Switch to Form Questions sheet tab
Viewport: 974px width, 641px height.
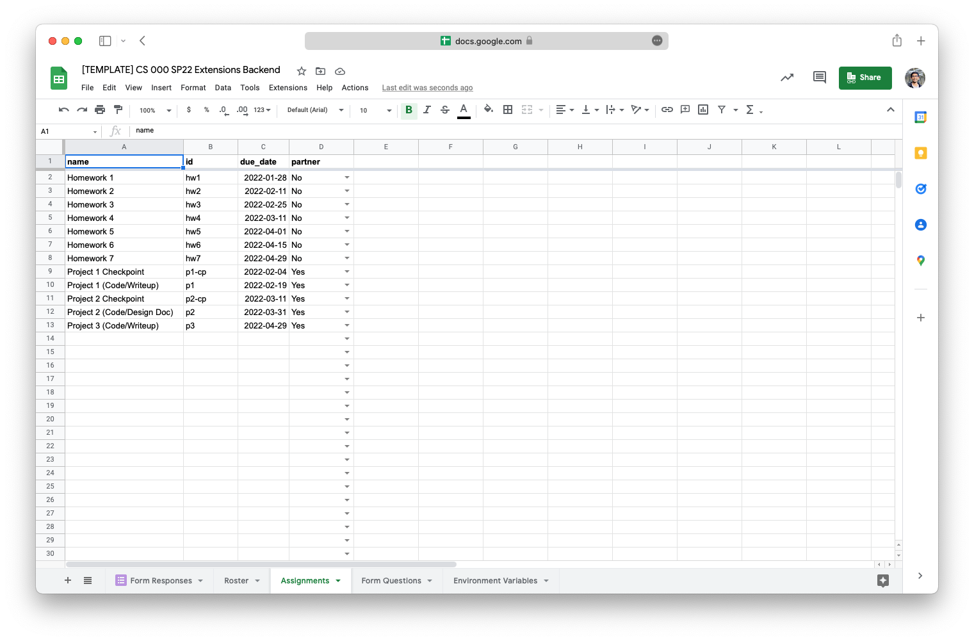[397, 581]
